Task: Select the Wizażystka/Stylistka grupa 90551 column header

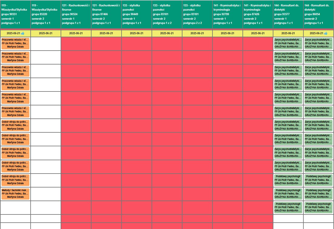Action: pos(15,14)
